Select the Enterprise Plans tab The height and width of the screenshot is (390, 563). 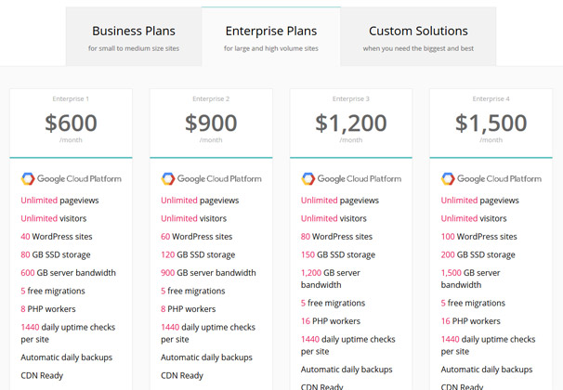click(271, 36)
